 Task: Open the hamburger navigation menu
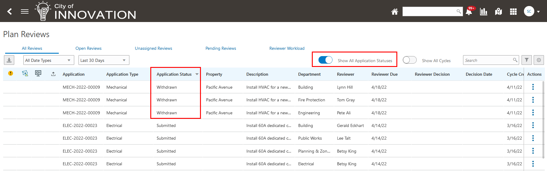tap(25, 11)
